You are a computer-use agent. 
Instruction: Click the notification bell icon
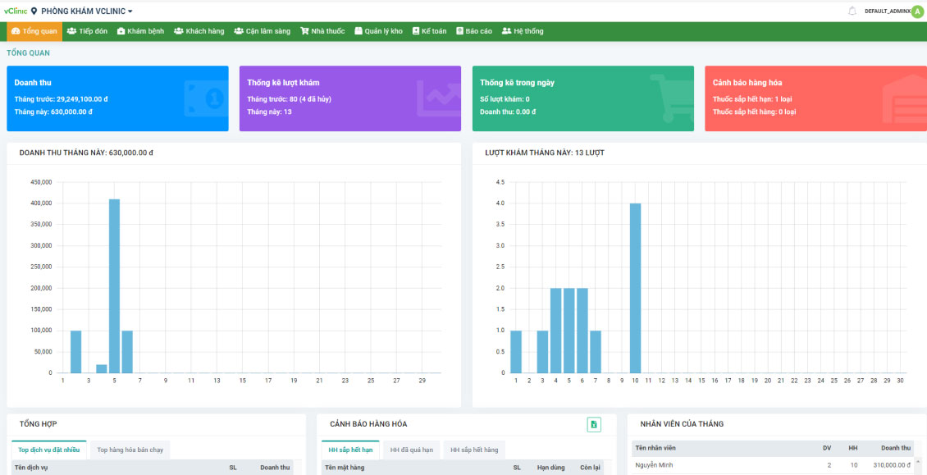pos(852,11)
